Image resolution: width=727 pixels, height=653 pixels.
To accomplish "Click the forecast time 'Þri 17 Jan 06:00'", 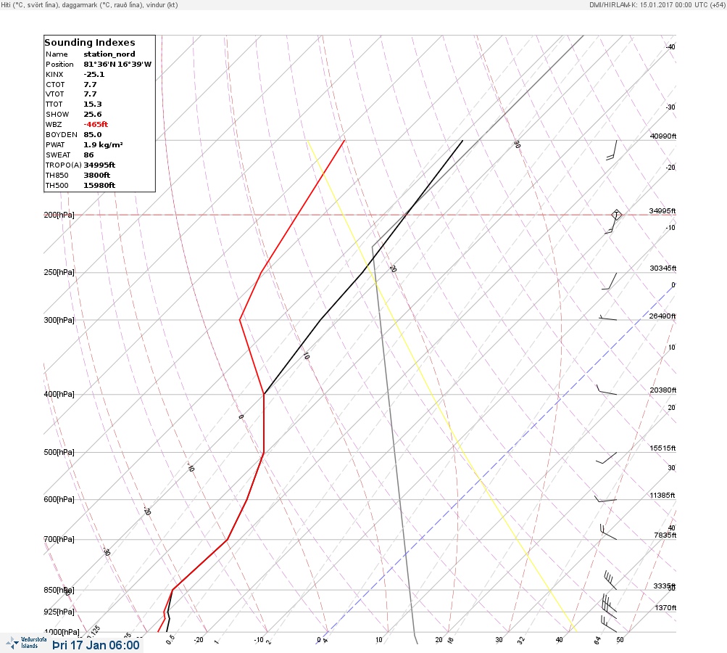I will 96,645.
